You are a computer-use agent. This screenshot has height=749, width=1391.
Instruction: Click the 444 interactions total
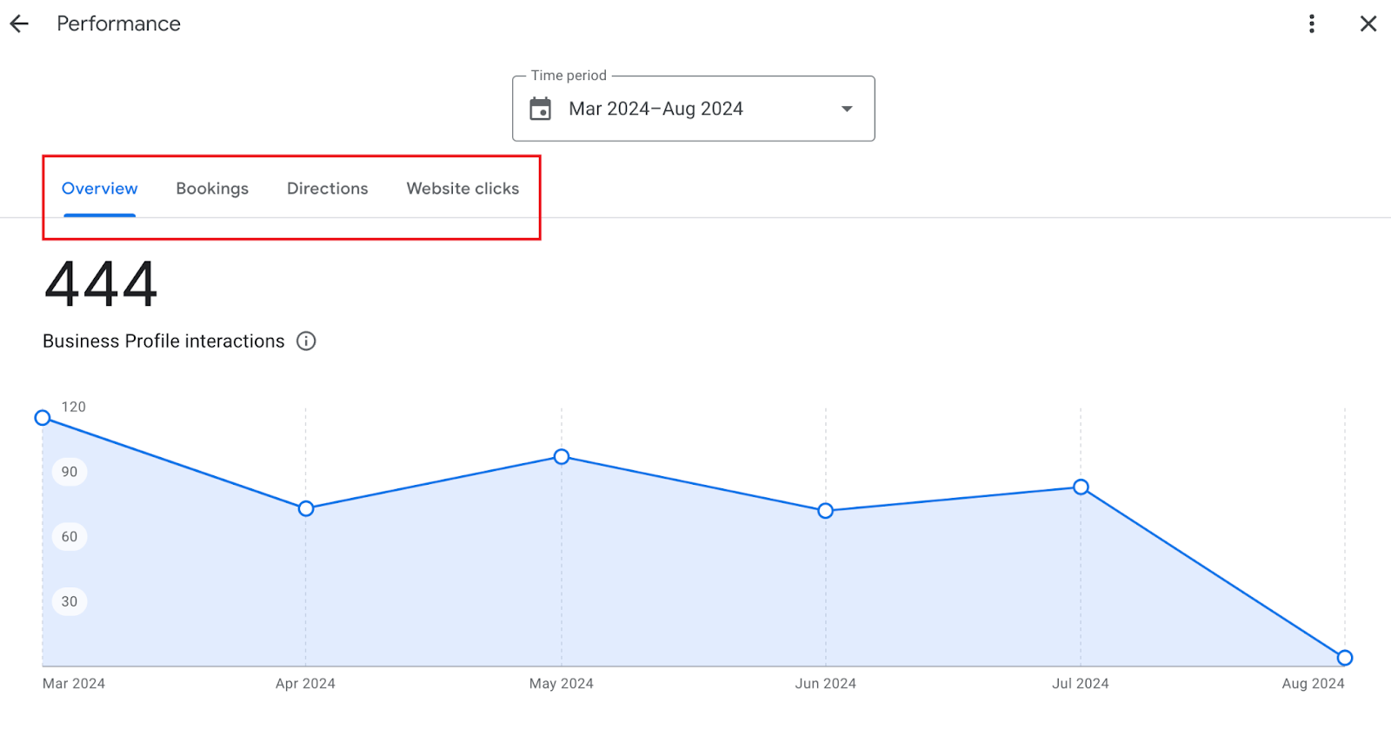[101, 284]
